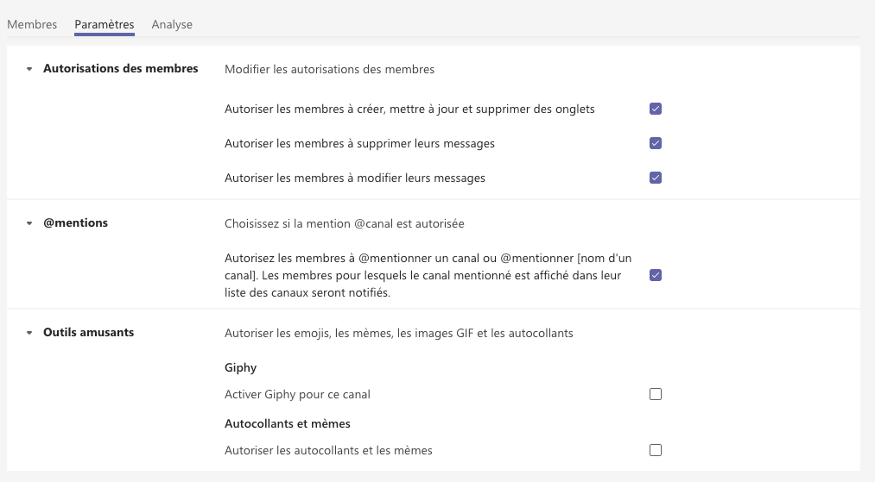Click the Outils amusants heading text
The image size is (875, 482).
coord(88,332)
